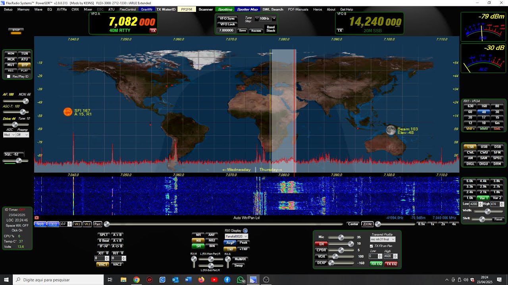Open Google Chrome from the taskbar
Image resolution: width=508 pixels, height=285 pixels.
click(x=136, y=280)
